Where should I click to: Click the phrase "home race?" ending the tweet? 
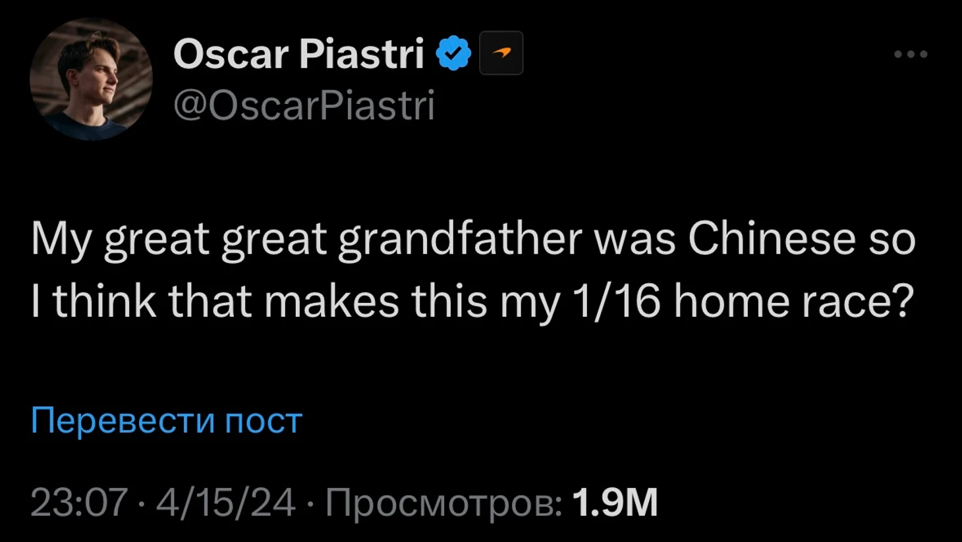point(794,301)
